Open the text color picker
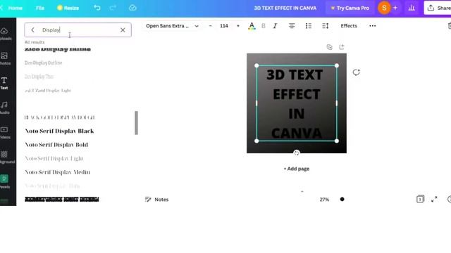Screen dimensions: 451x253 pyautogui.click(x=252, y=26)
